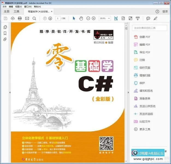Viewport: 171px width, 164px height.
Task: Click the 登录 sign-in link
Action: point(165,11)
